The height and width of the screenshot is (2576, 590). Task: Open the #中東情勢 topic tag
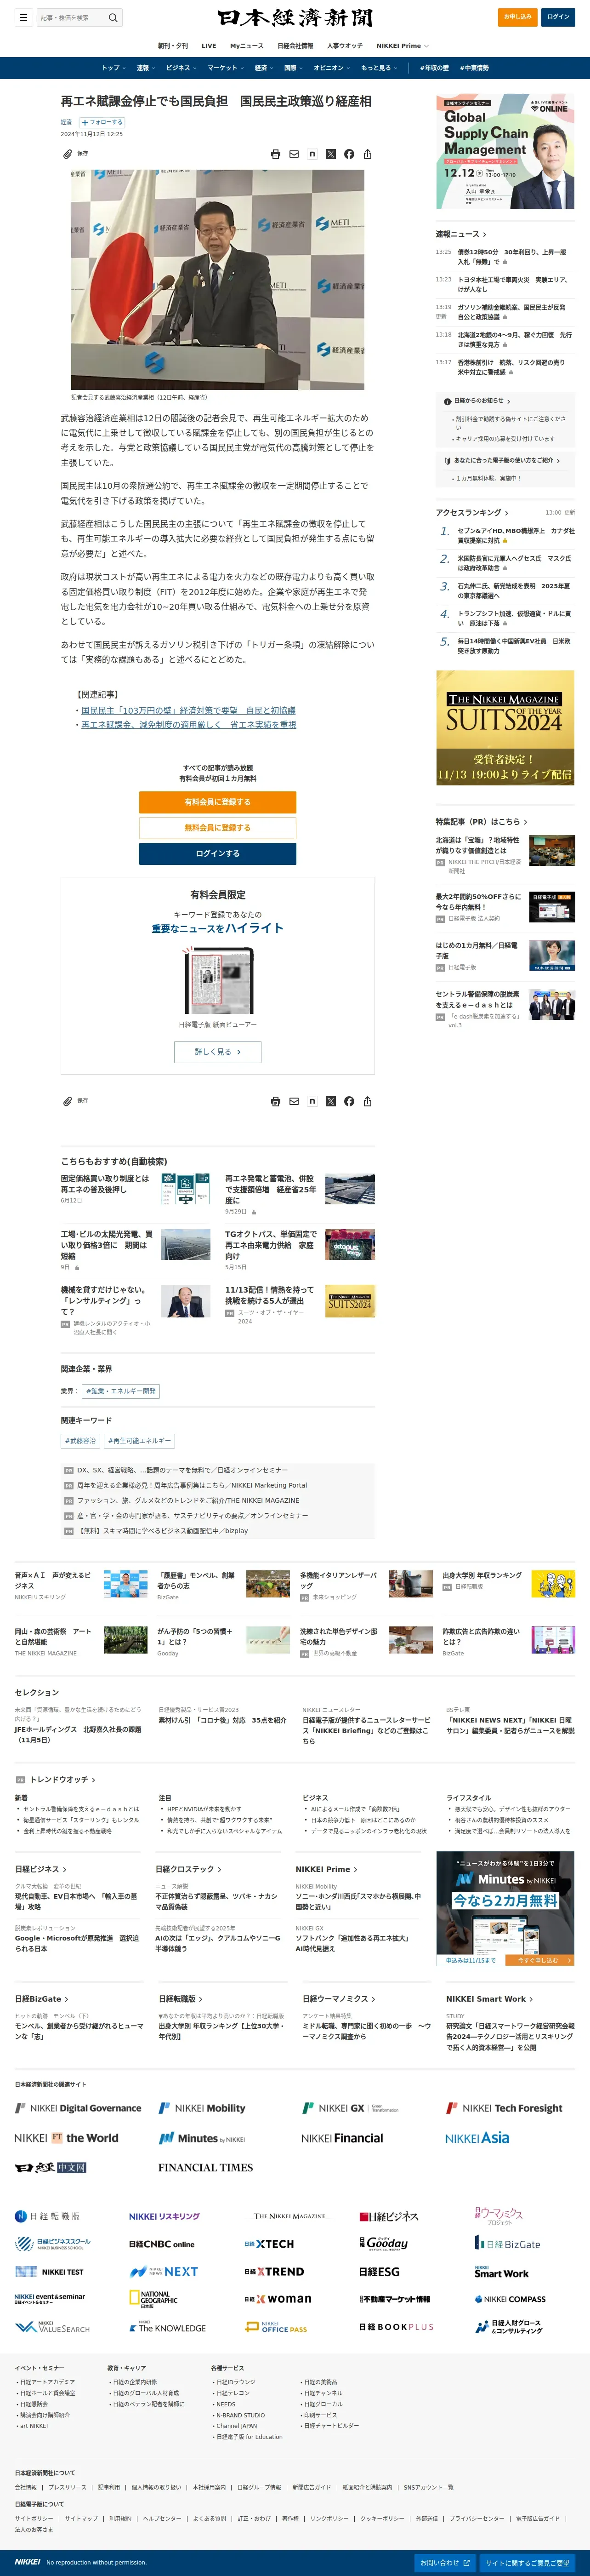point(474,68)
